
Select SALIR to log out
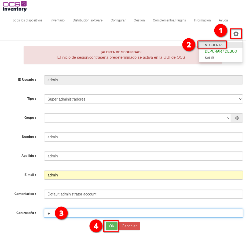pyautogui.click(x=209, y=58)
